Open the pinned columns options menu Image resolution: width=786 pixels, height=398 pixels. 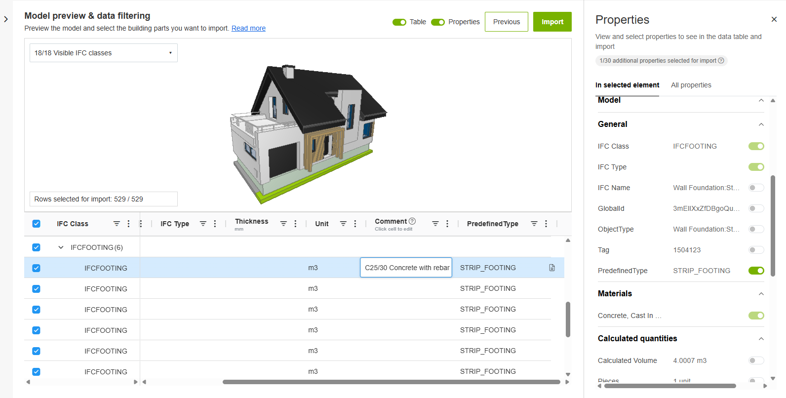[x=141, y=224]
